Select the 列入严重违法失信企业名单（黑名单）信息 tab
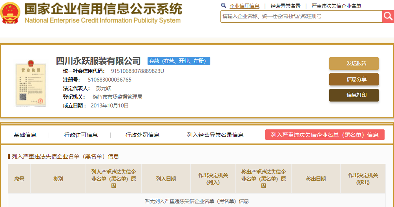The height and width of the screenshot is (207, 394). tap(325, 135)
